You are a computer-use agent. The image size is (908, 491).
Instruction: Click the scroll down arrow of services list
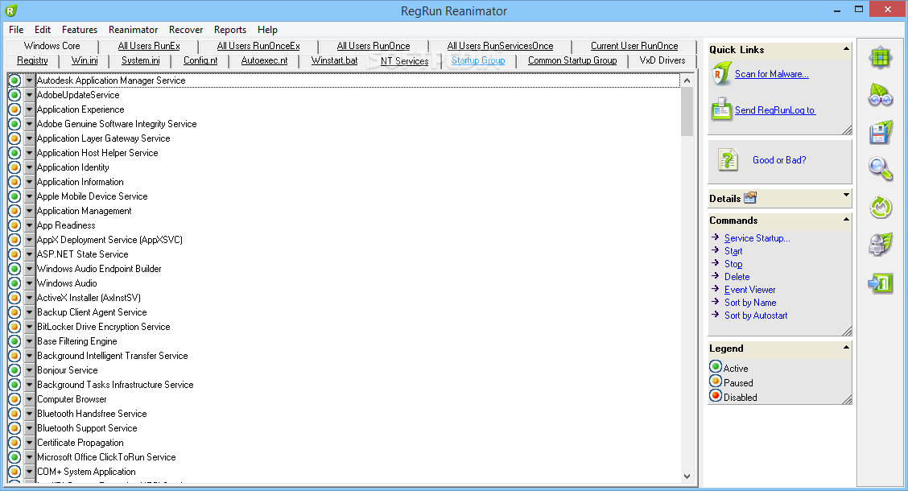pos(687,477)
